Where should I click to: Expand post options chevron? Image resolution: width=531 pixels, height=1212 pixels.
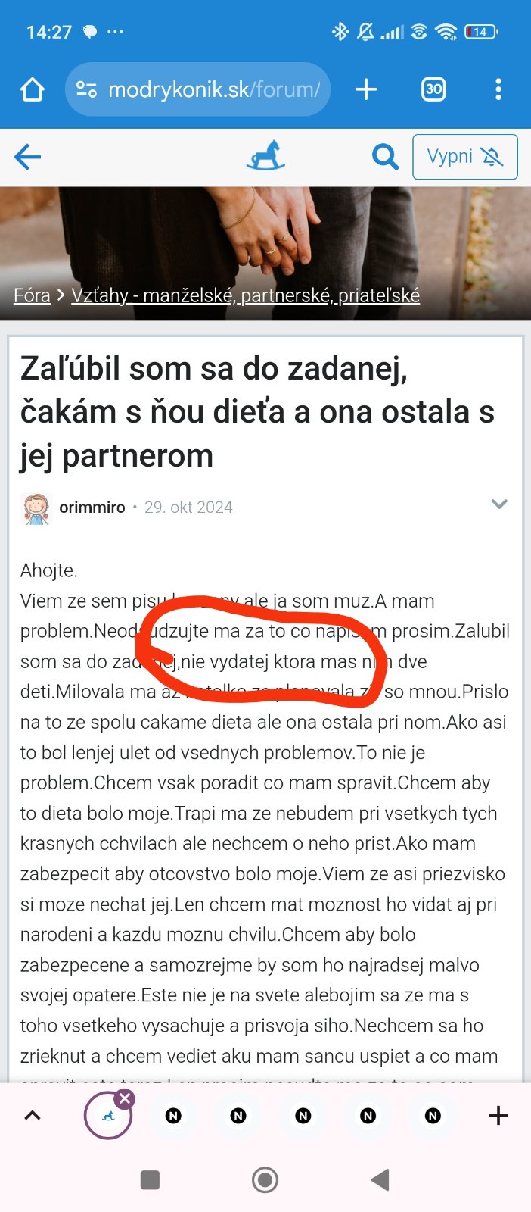[x=499, y=504]
